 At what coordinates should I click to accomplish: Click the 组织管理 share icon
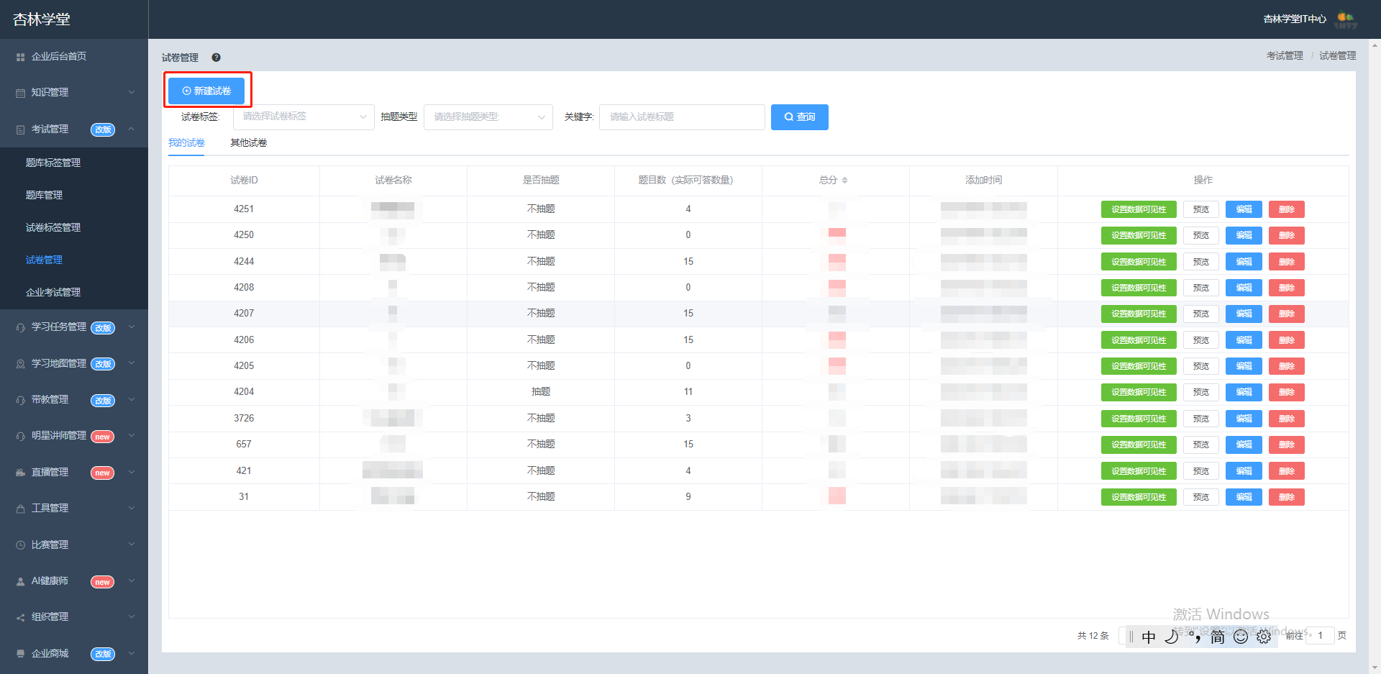pyautogui.click(x=20, y=617)
